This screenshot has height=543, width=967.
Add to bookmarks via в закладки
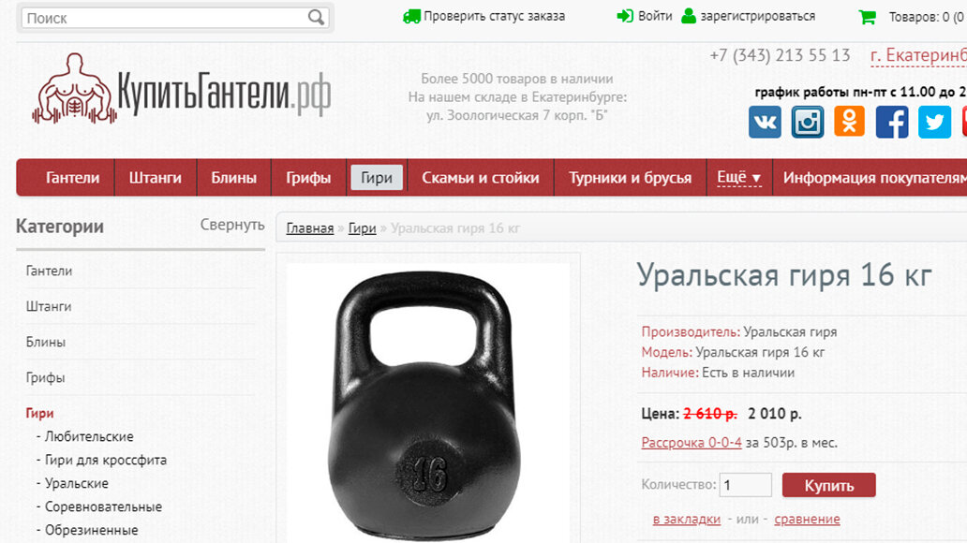click(687, 519)
